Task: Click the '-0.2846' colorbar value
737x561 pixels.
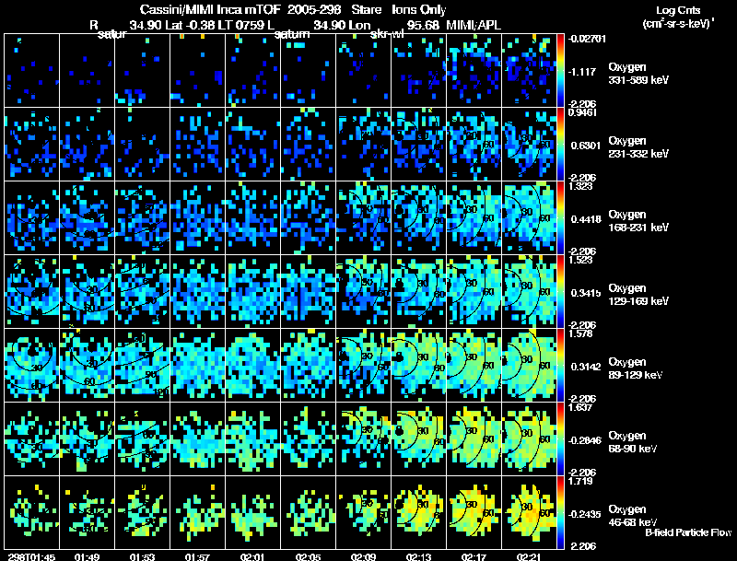Action: [x=585, y=440]
